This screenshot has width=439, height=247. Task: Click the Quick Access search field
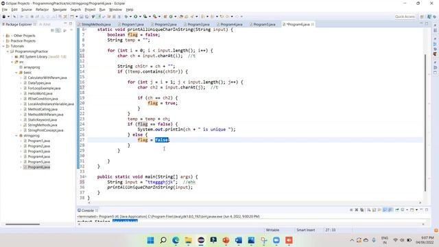coord(405,16)
